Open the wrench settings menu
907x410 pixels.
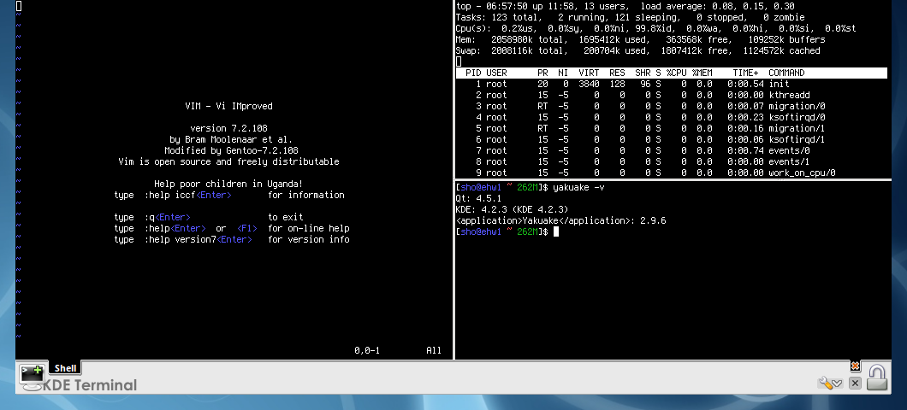pos(829,383)
